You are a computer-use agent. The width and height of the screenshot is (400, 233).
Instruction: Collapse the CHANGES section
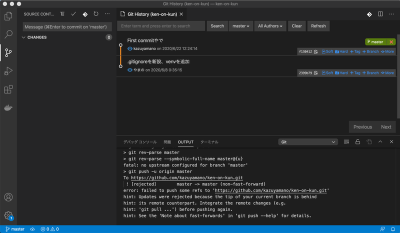pos(67,37)
